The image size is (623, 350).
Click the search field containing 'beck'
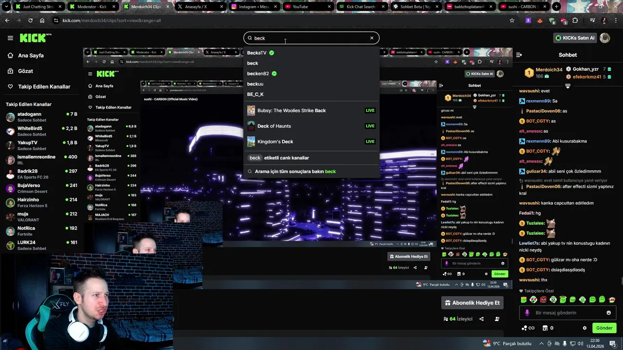coord(311,38)
